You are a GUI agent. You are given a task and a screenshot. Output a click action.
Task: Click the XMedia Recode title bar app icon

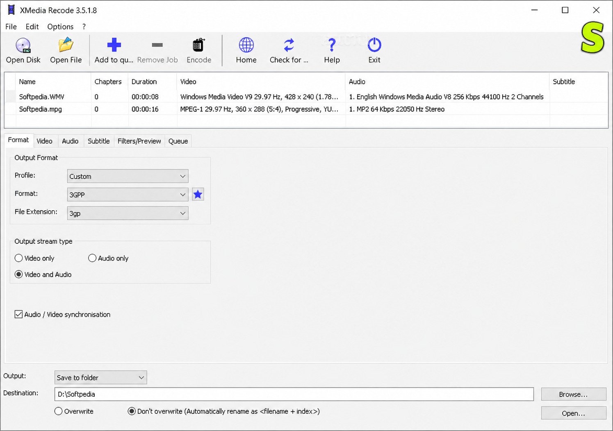pyautogui.click(x=11, y=10)
